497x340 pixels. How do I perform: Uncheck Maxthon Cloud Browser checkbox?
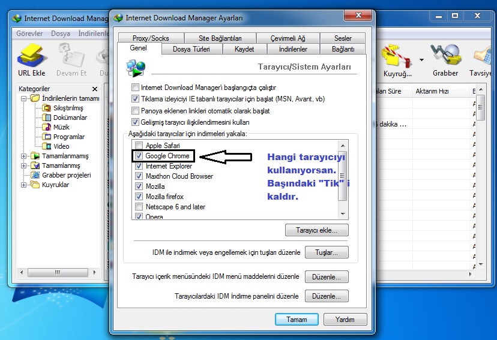139,176
